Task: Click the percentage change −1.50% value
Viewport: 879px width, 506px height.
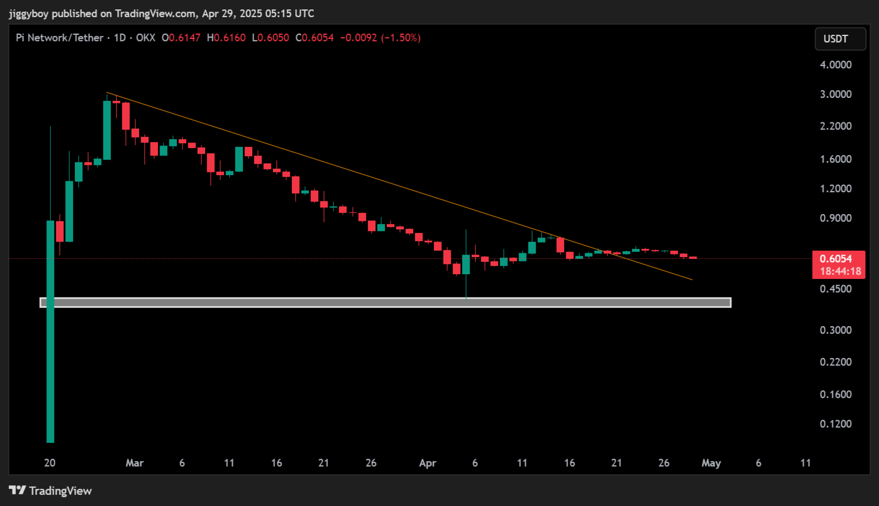Action: point(400,38)
